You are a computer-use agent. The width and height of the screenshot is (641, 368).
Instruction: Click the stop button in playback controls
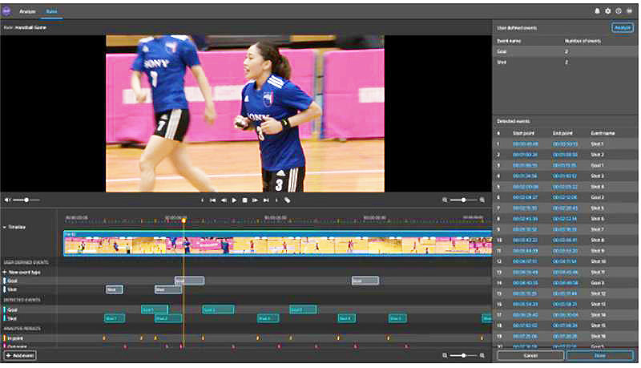pyautogui.click(x=244, y=200)
